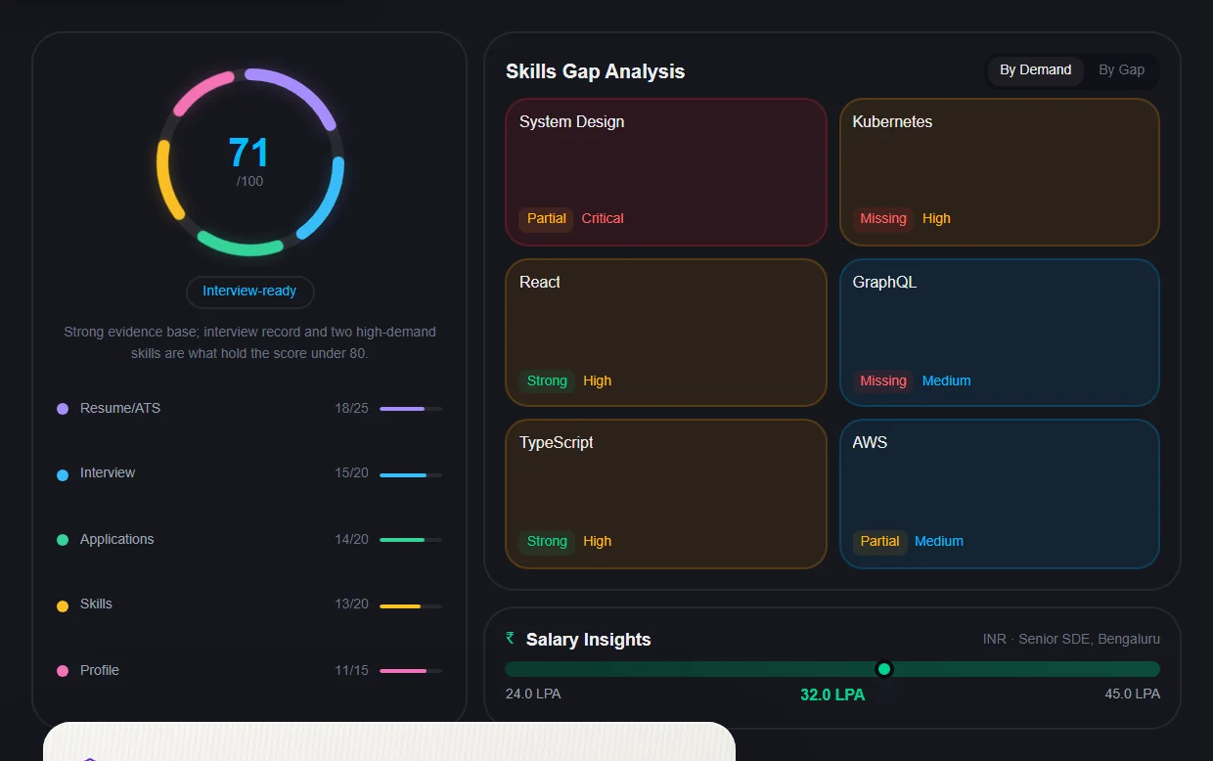
Task: Click the Skills Gap Analysis heading
Action: coord(595,71)
